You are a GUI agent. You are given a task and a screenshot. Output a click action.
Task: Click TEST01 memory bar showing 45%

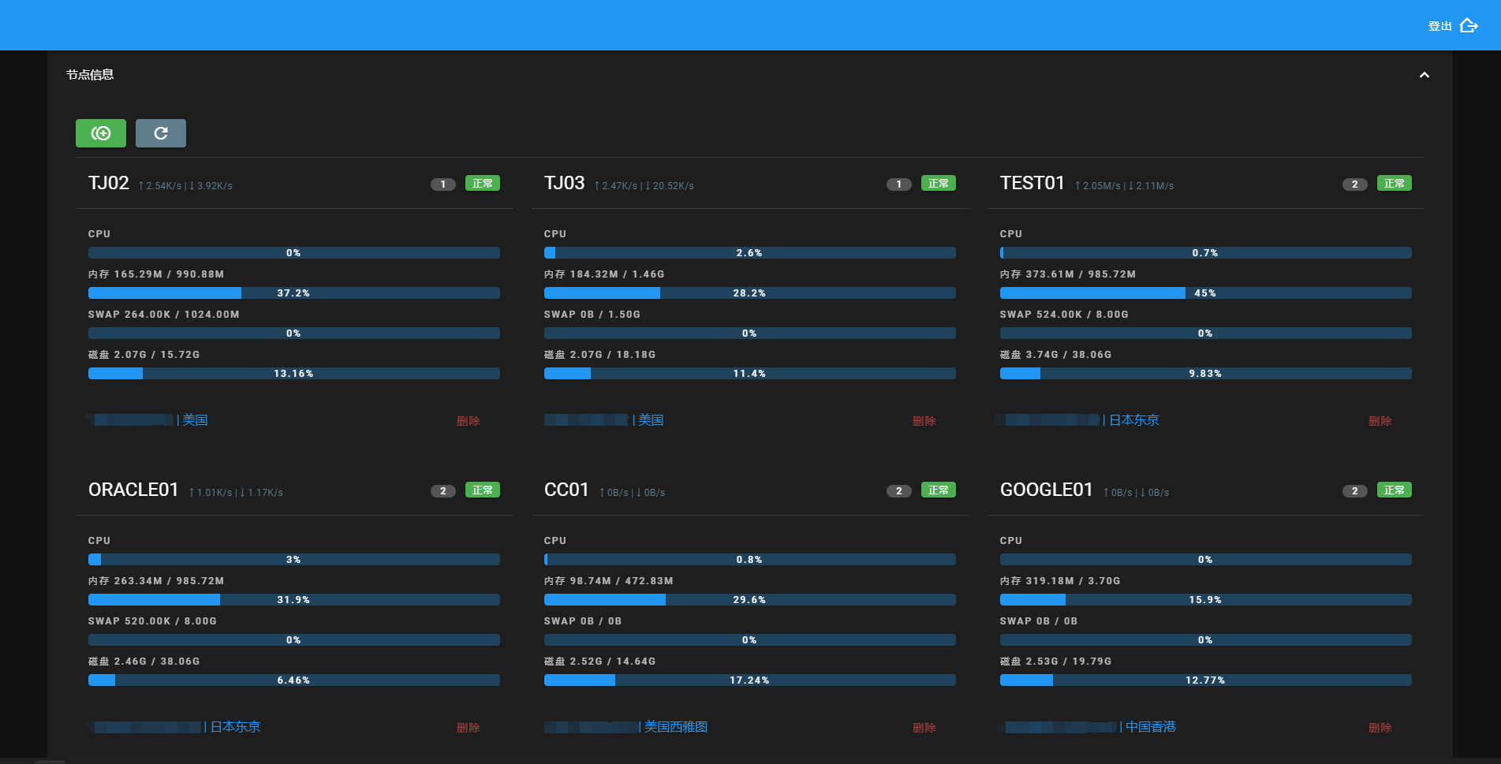tap(1206, 293)
